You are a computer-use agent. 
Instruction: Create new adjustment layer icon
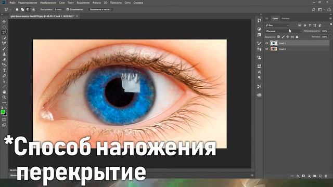[309, 176]
